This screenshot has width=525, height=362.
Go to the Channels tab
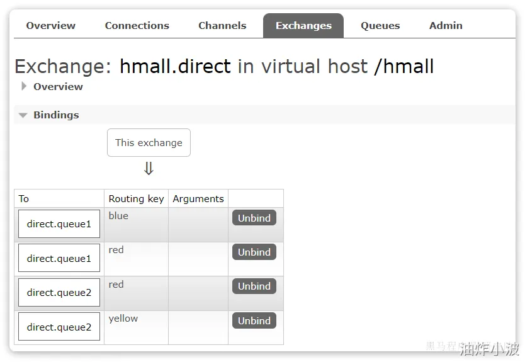tap(222, 26)
